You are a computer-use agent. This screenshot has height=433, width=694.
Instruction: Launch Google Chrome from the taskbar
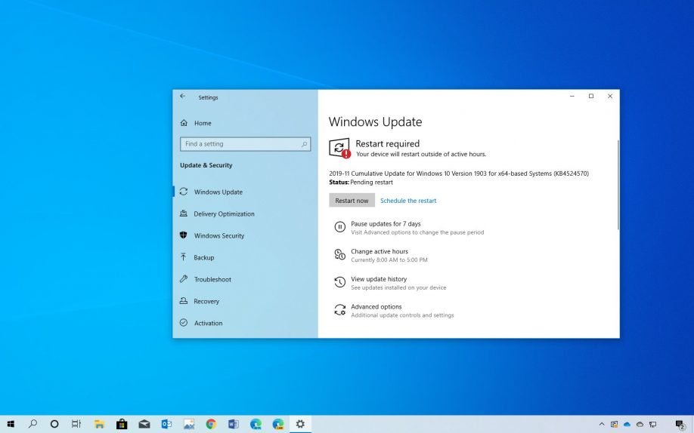point(211,424)
